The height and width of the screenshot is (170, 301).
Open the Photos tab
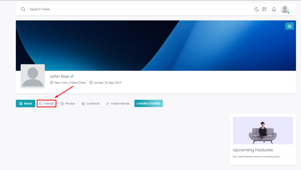[68, 104]
